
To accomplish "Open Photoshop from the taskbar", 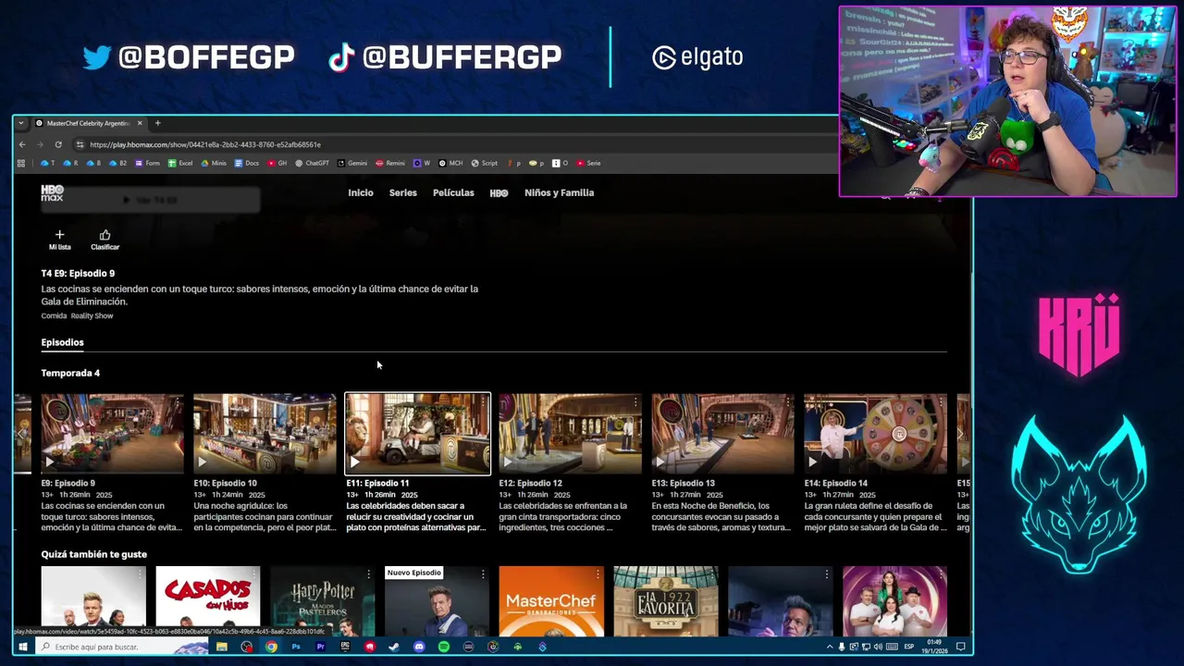I will click(296, 647).
